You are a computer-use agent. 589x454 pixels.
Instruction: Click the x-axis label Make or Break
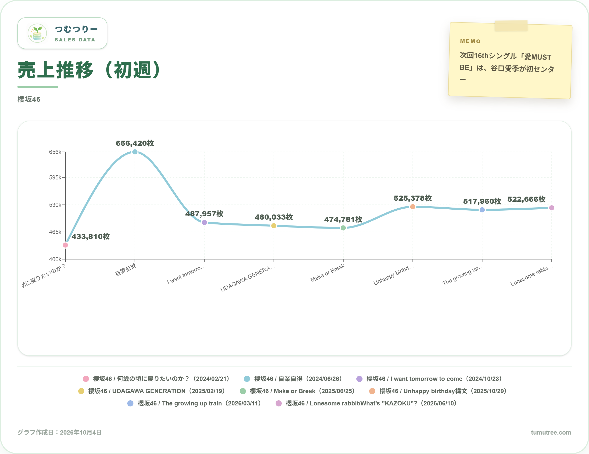pyautogui.click(x=327, y=273)
